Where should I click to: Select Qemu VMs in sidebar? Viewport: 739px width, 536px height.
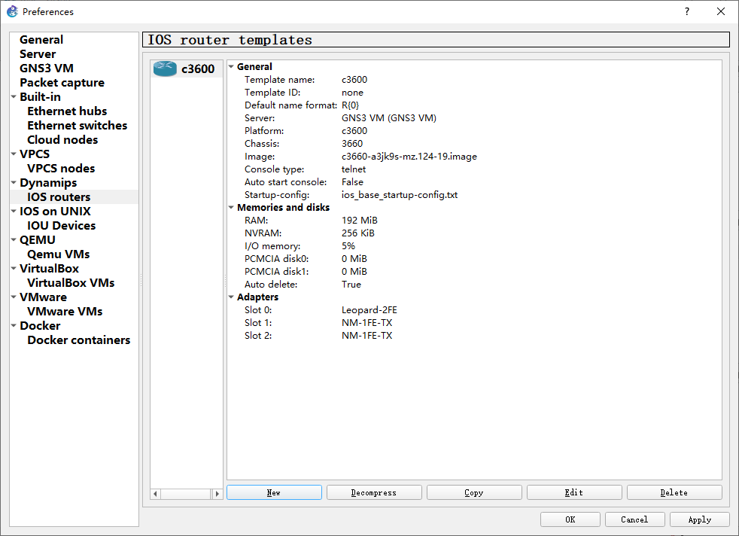(59, 254)
